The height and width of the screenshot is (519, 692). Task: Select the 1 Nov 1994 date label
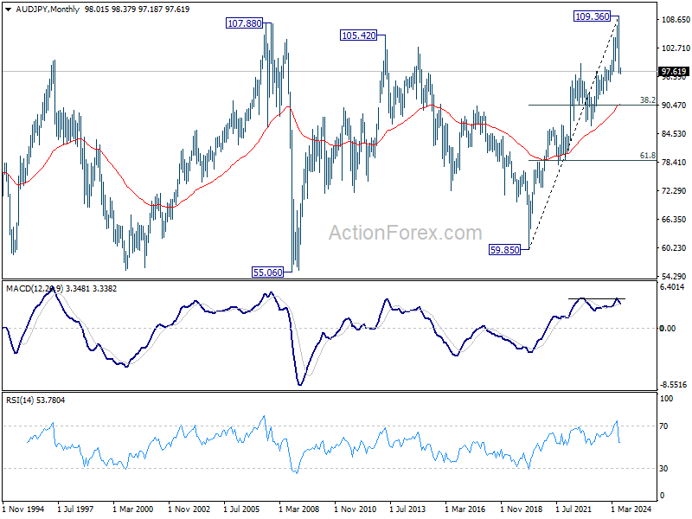point(23,509)
